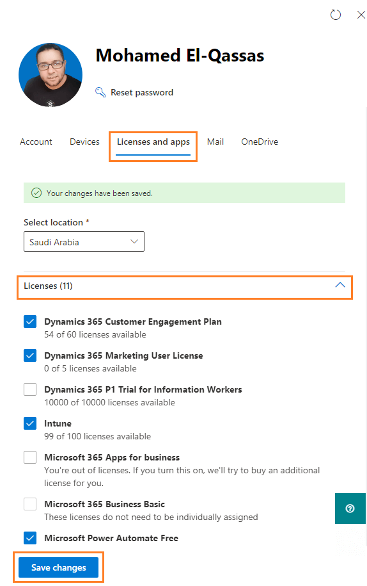The width and height of the screenshot is (367, 586).
Task: Click the refresh icon at top
Action: tap(335, 15)
